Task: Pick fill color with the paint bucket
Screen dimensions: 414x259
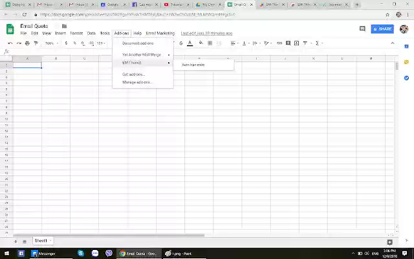Action: click(x=201, y=43)
